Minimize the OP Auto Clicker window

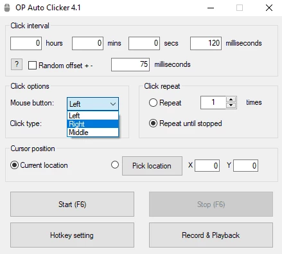(211, 8)
